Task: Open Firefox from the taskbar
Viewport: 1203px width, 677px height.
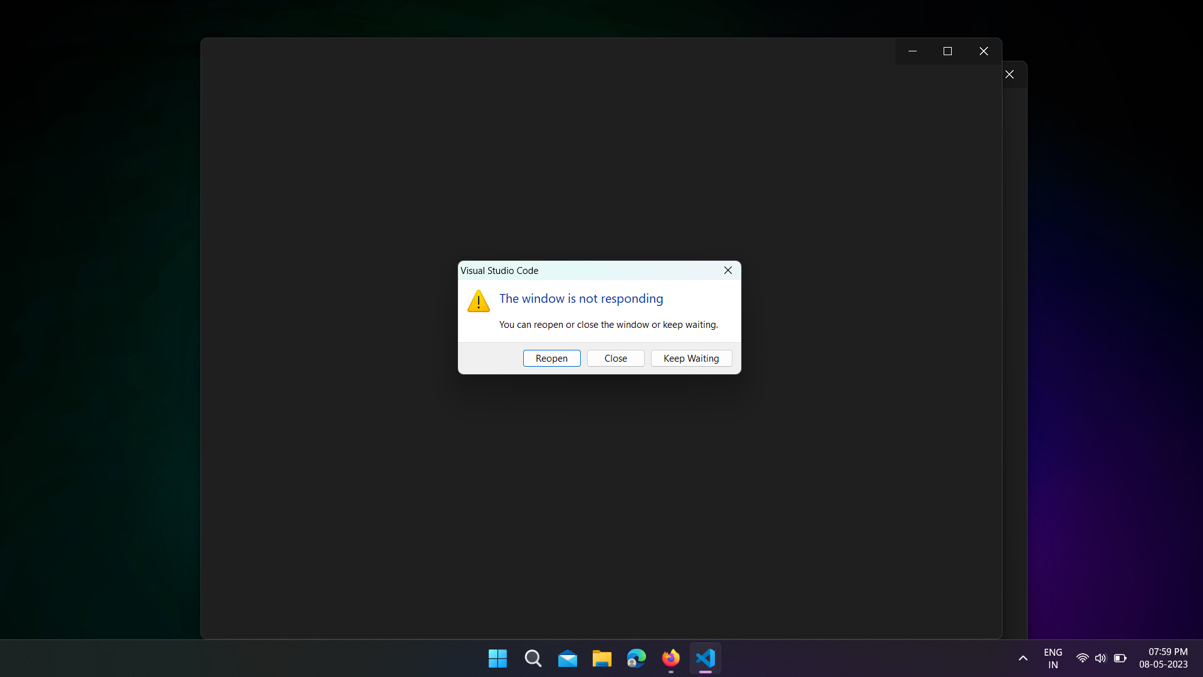Action: point(670,658)
